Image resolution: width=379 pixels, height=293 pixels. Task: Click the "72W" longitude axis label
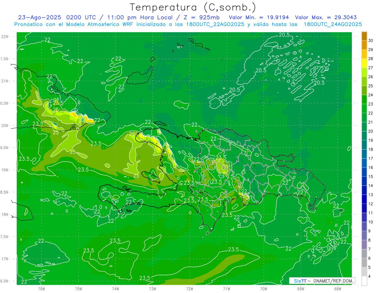click(x=189, y=289)
